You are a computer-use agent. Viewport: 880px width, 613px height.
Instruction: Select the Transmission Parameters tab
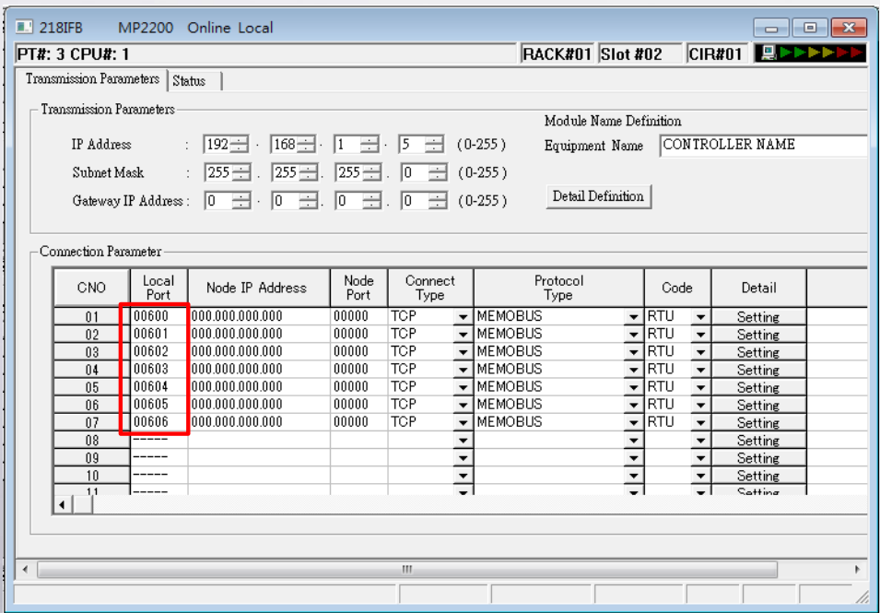tap(92, 78)
